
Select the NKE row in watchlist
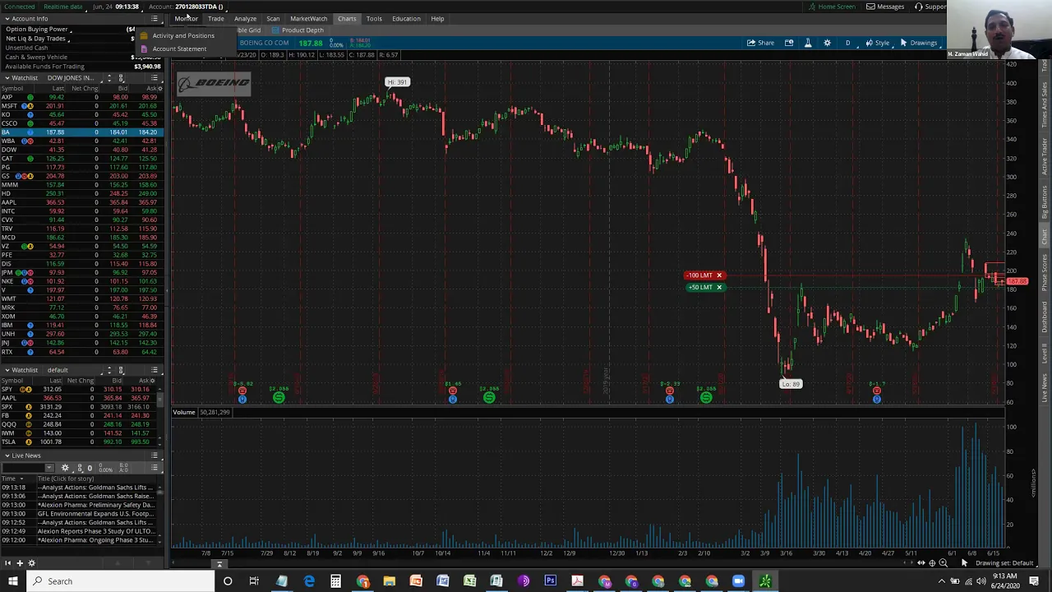[81, 281]
